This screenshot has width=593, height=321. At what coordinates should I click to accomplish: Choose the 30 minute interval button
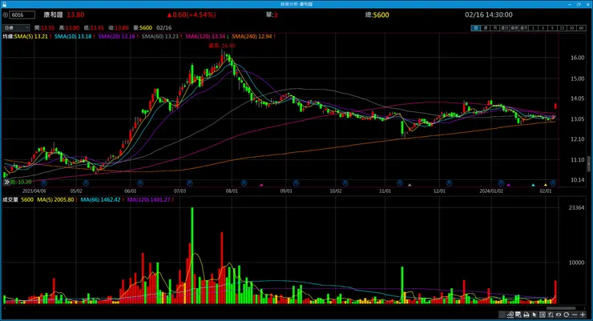tap(571, 28)
